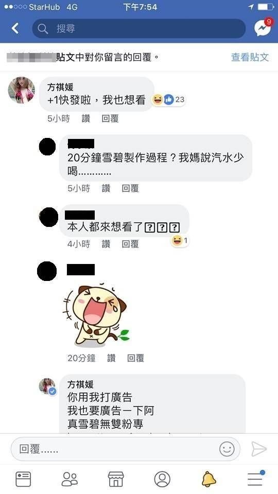The image size is (278, 494).
Task: Open the News Feed tab icon
Action: 23,479
